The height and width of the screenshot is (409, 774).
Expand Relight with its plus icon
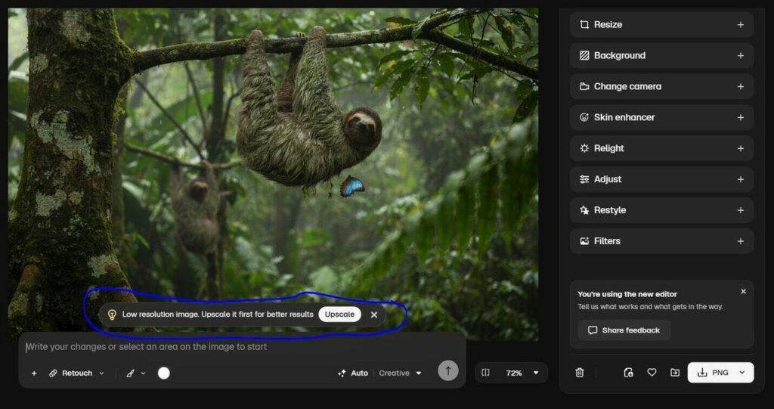click(x=741, y=148)
